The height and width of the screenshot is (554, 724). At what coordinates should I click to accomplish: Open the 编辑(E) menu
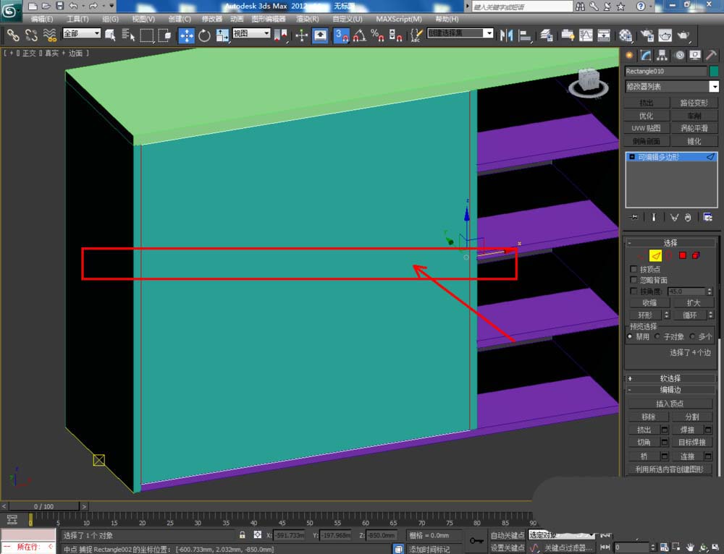pos(42,19)
